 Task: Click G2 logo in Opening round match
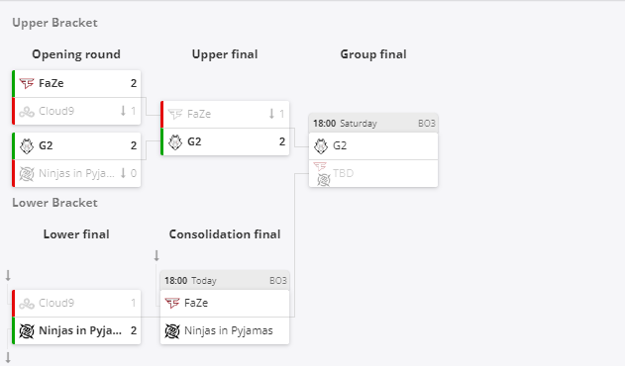point(27,145)
